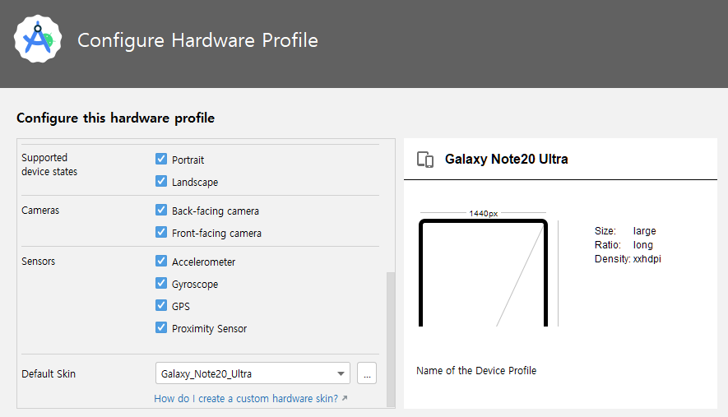Open the Default Skin dropdown
Screen dimensions: 728x417
click(253, 373)
